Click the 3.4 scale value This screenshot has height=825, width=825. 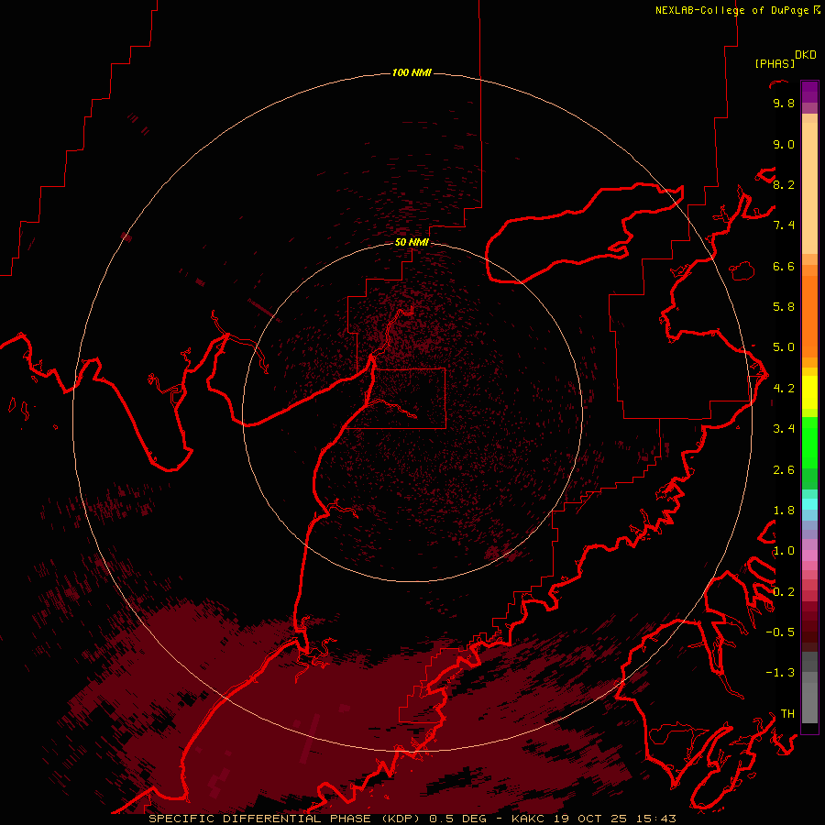784,429
